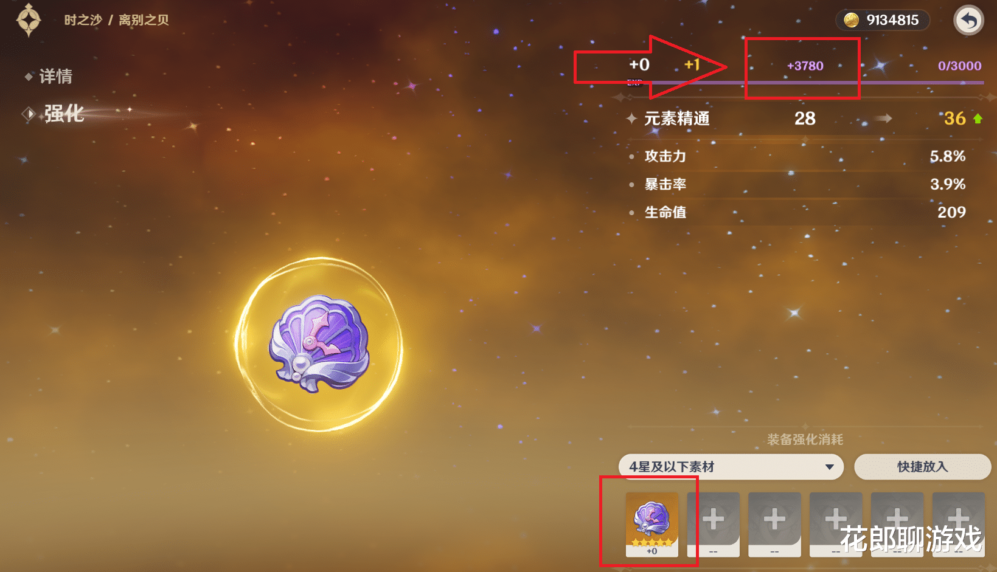
Task: Click the 暴击率 3.9% substat row
Action: [x=805, y=184]
